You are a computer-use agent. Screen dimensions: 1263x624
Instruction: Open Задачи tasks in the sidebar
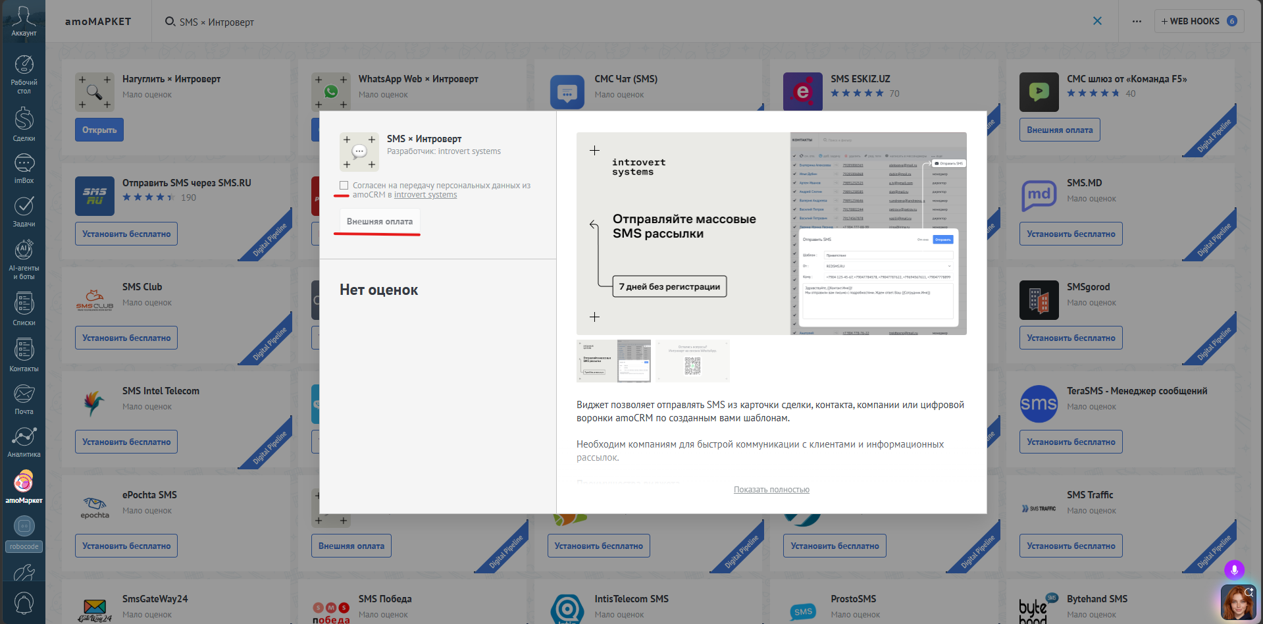click(24, 211)
